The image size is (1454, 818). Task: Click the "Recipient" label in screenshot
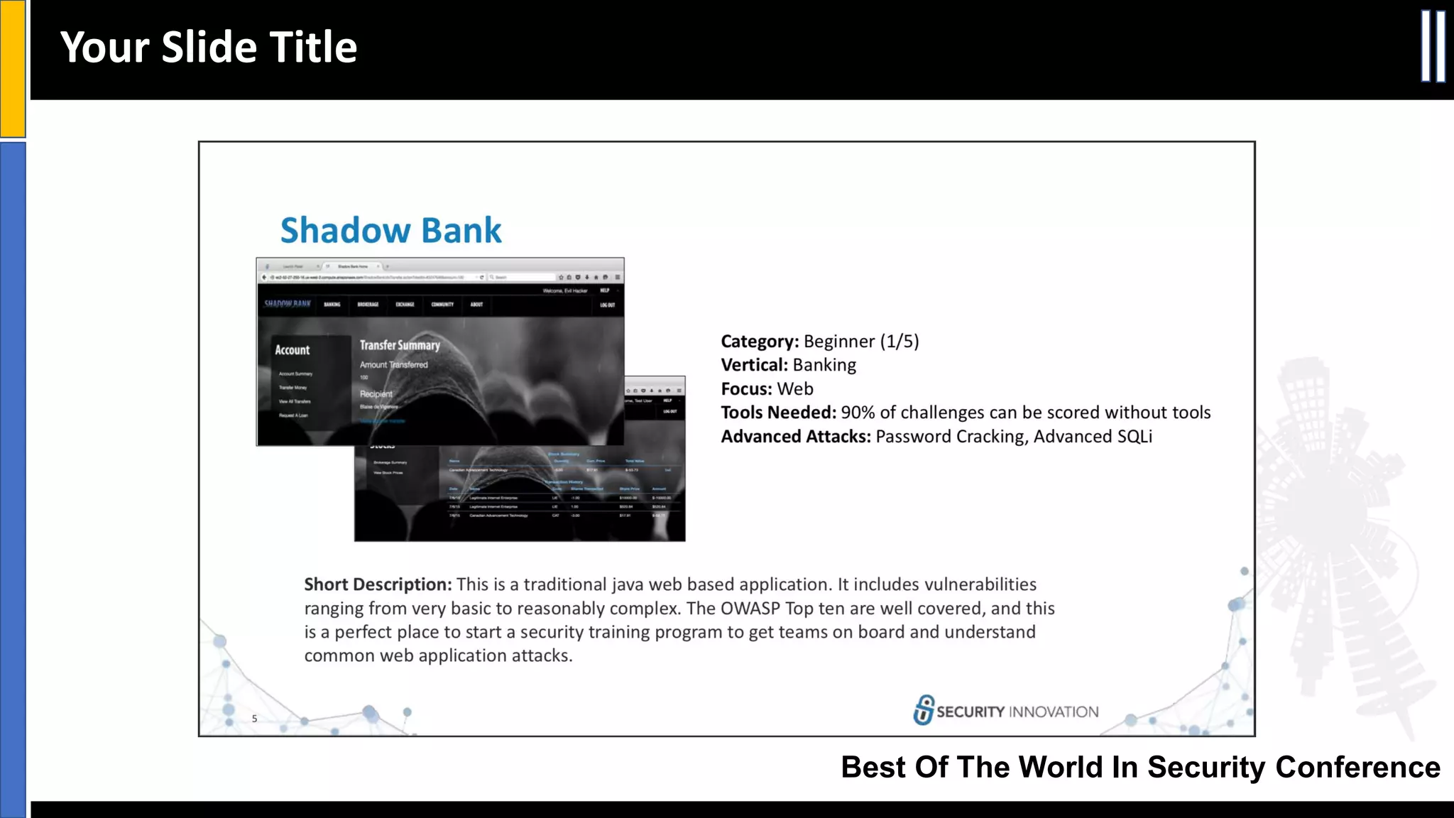point(376,394)
